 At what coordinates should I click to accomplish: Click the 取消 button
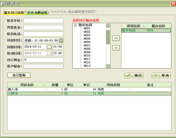(x=161, y=75)
